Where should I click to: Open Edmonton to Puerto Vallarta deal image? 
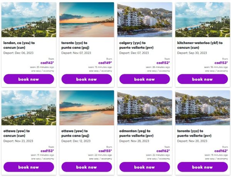(x=144, y=108)
